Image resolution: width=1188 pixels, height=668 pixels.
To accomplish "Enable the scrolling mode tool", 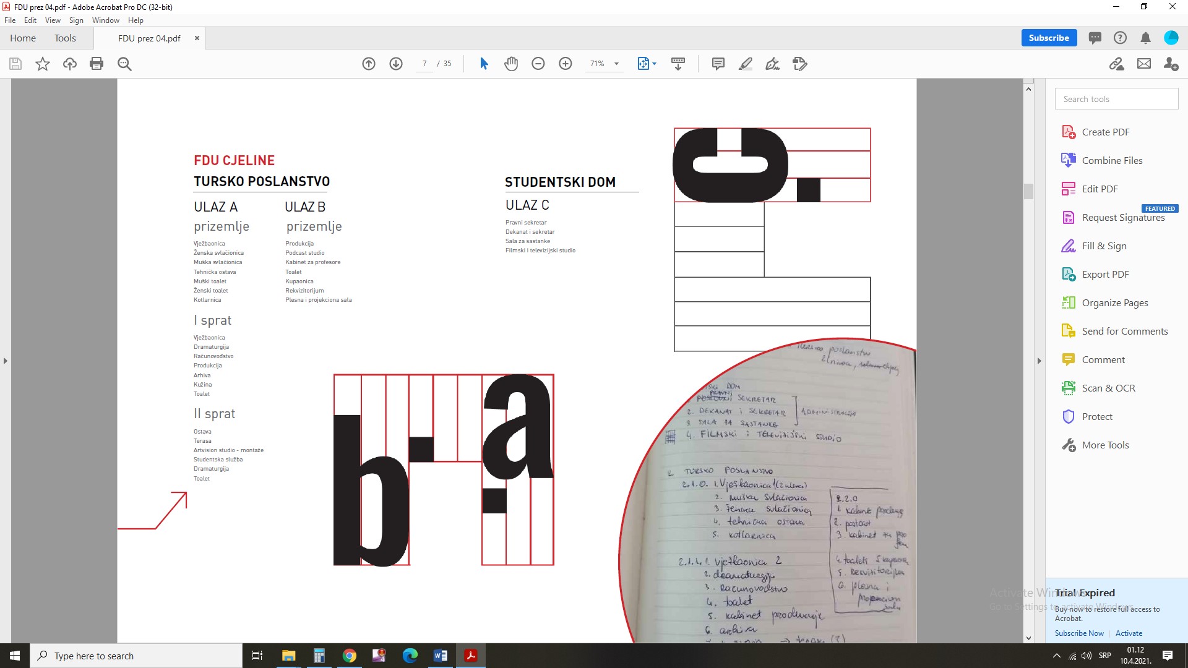I will (678, 64).
